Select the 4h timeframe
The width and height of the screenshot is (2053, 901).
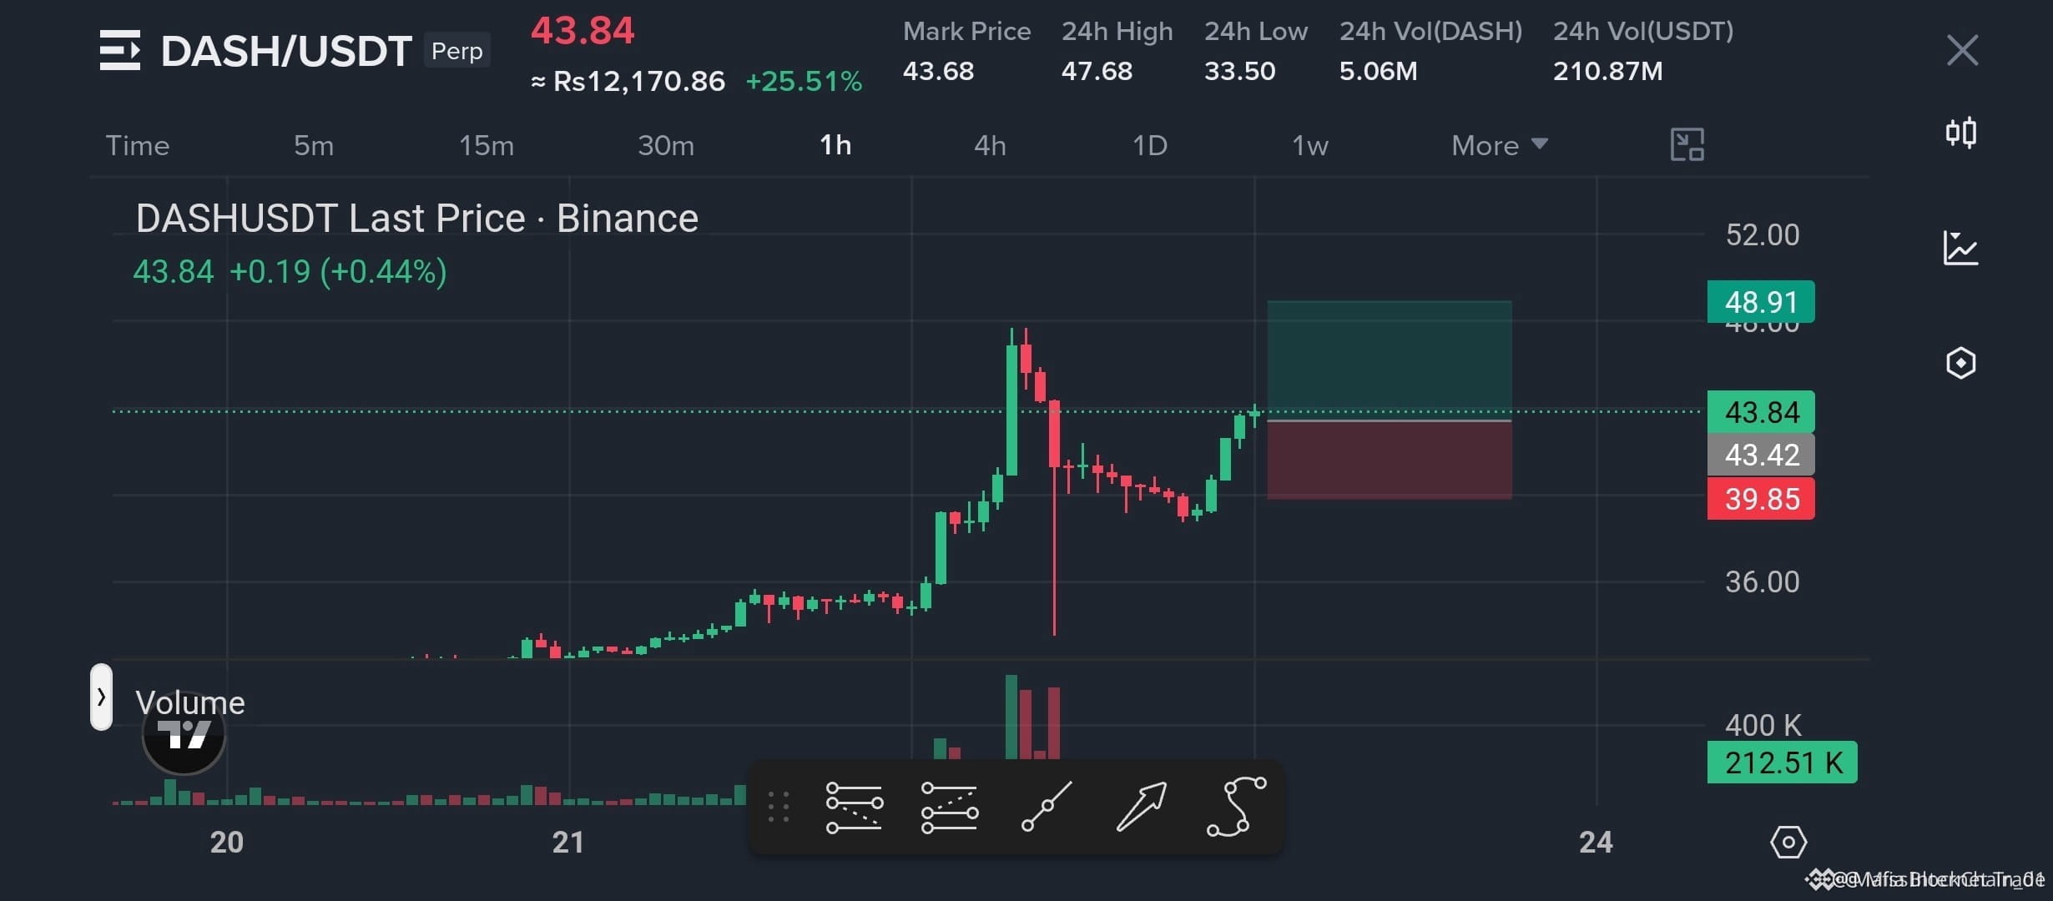(x=990, y=146)
